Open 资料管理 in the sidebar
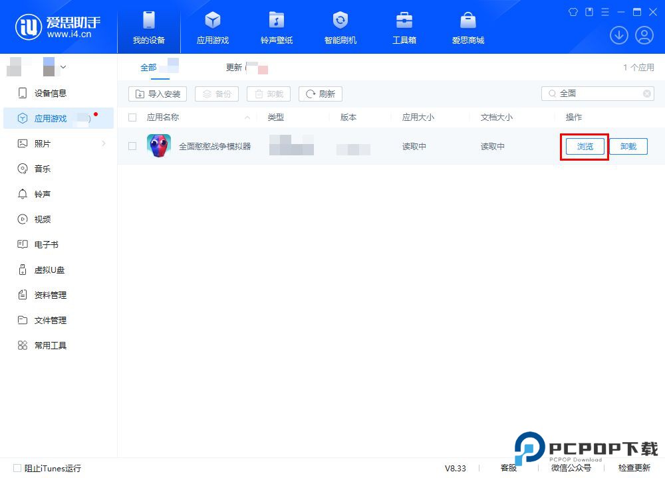The image size is (665, 478). [x=50, y=295]
